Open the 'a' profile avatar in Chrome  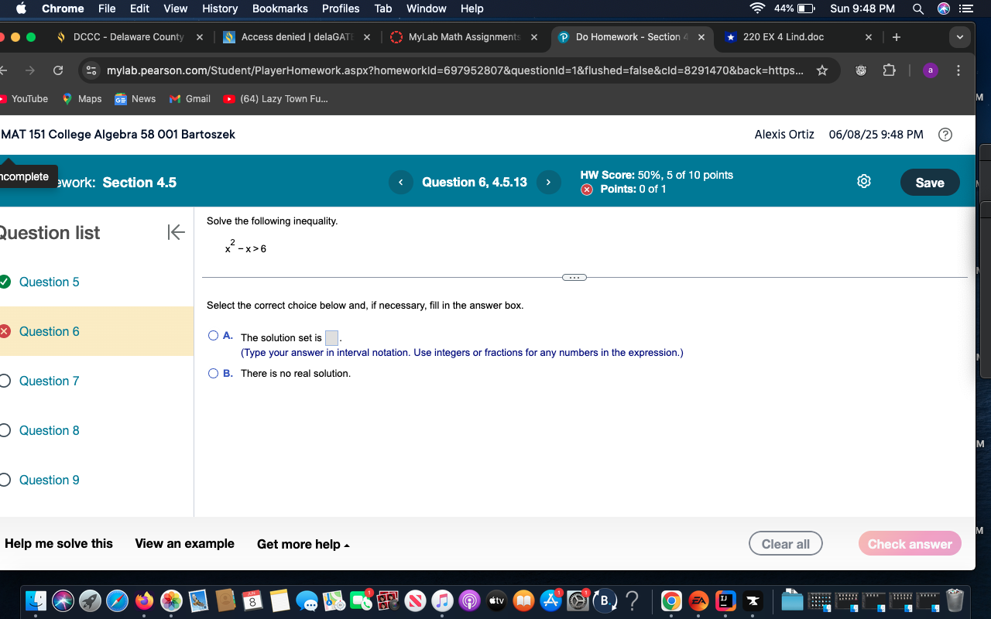tap(930, 70)
